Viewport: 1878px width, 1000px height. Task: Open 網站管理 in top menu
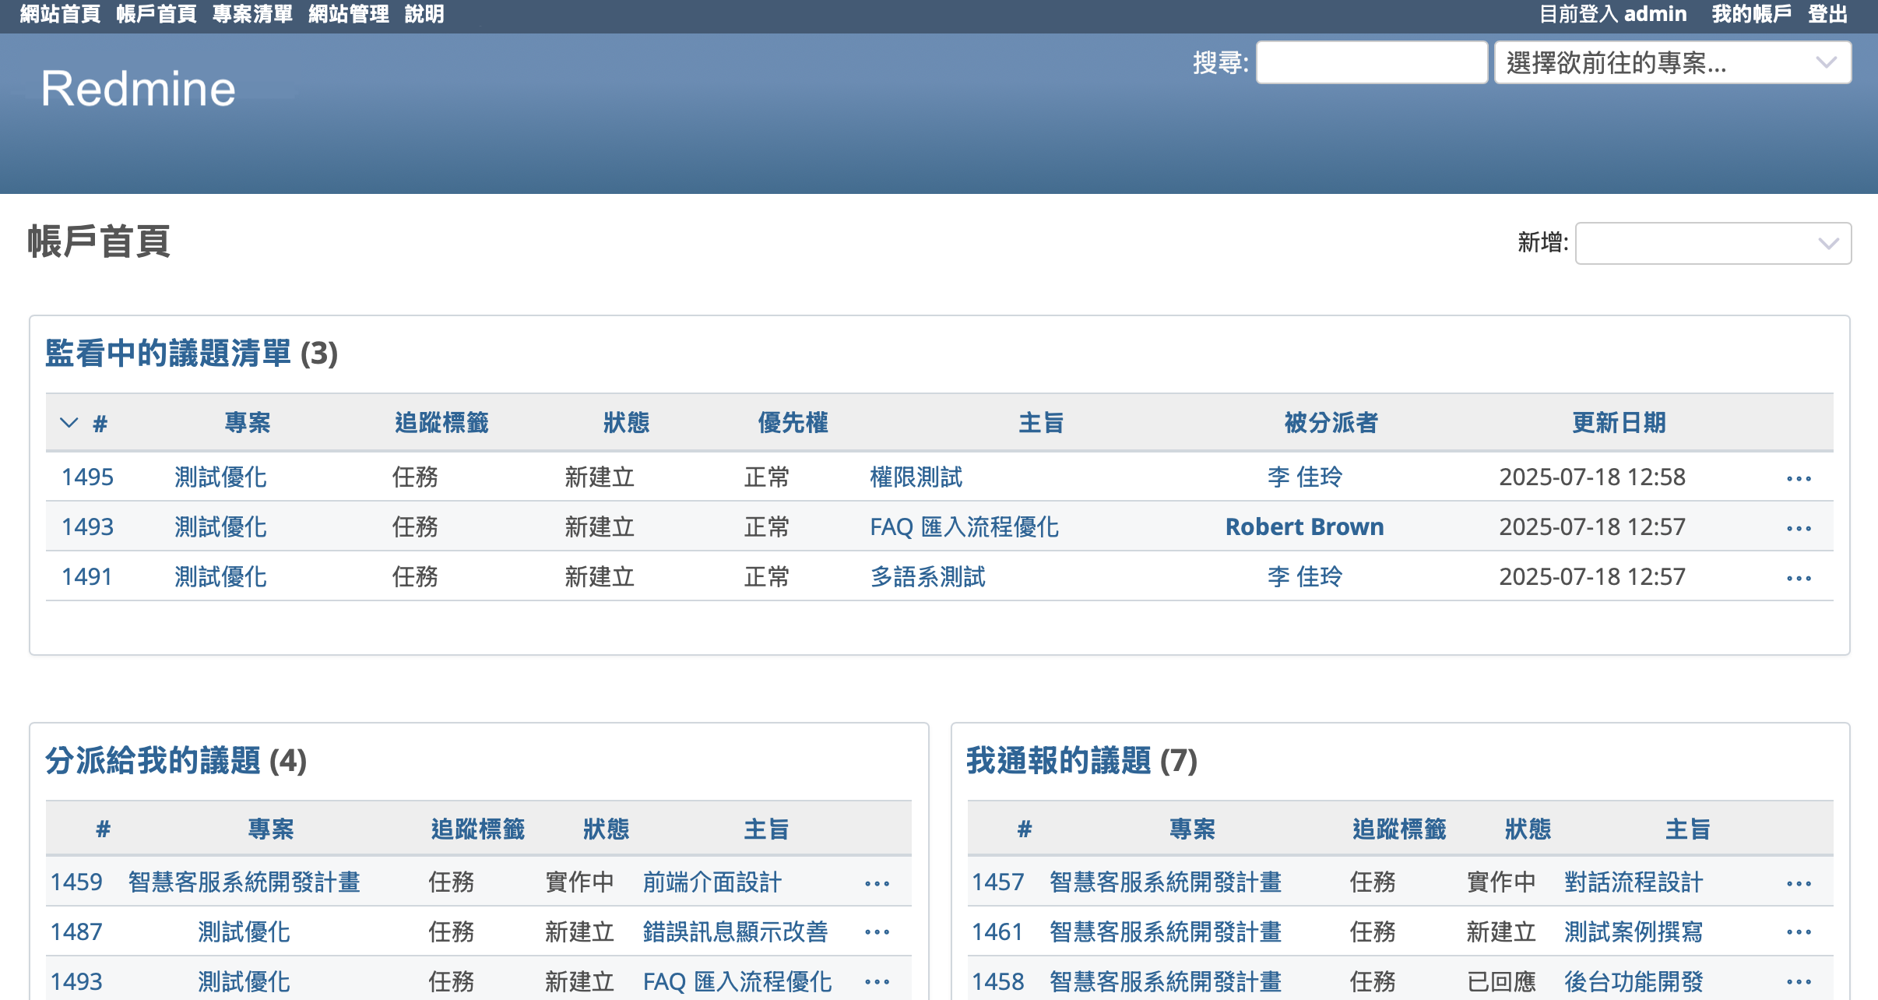349,14
